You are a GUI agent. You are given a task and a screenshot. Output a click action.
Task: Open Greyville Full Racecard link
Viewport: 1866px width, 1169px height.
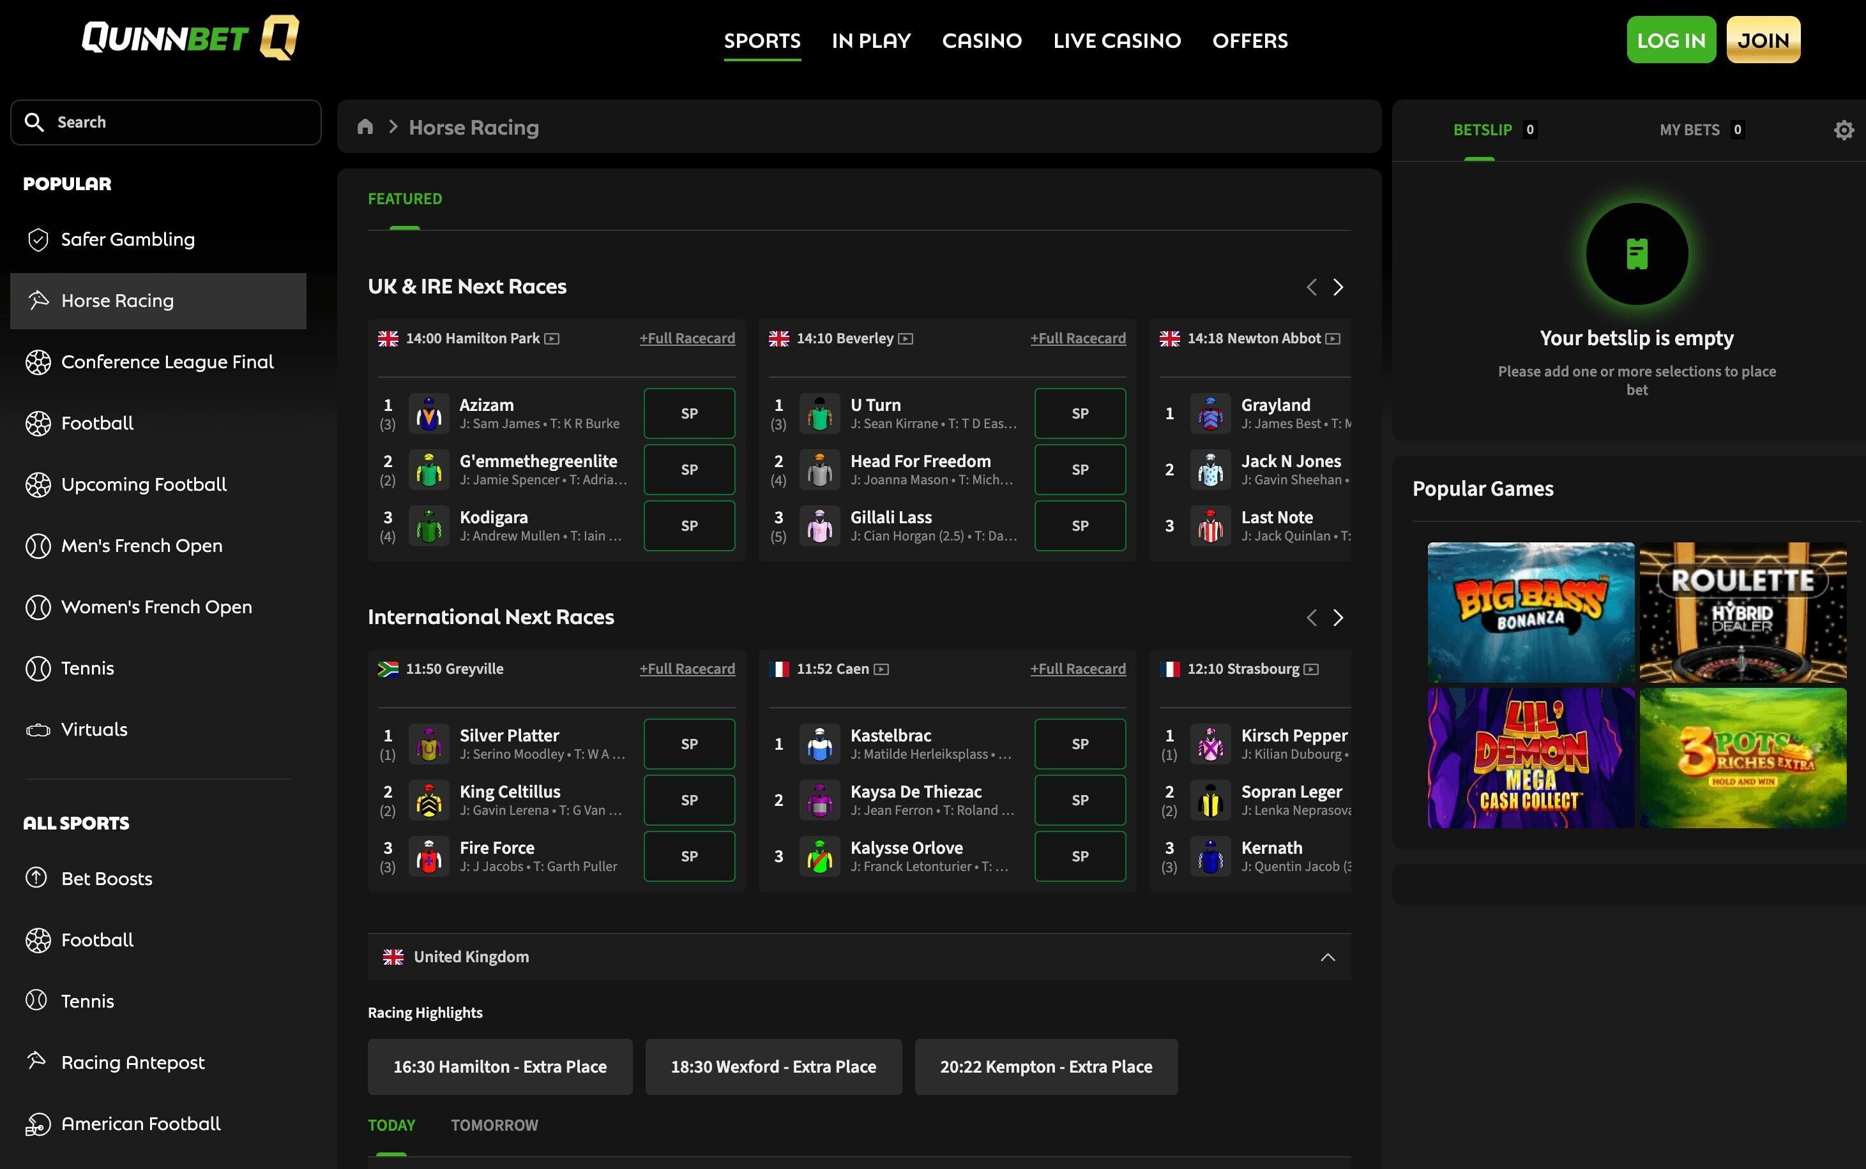point(687,669)
